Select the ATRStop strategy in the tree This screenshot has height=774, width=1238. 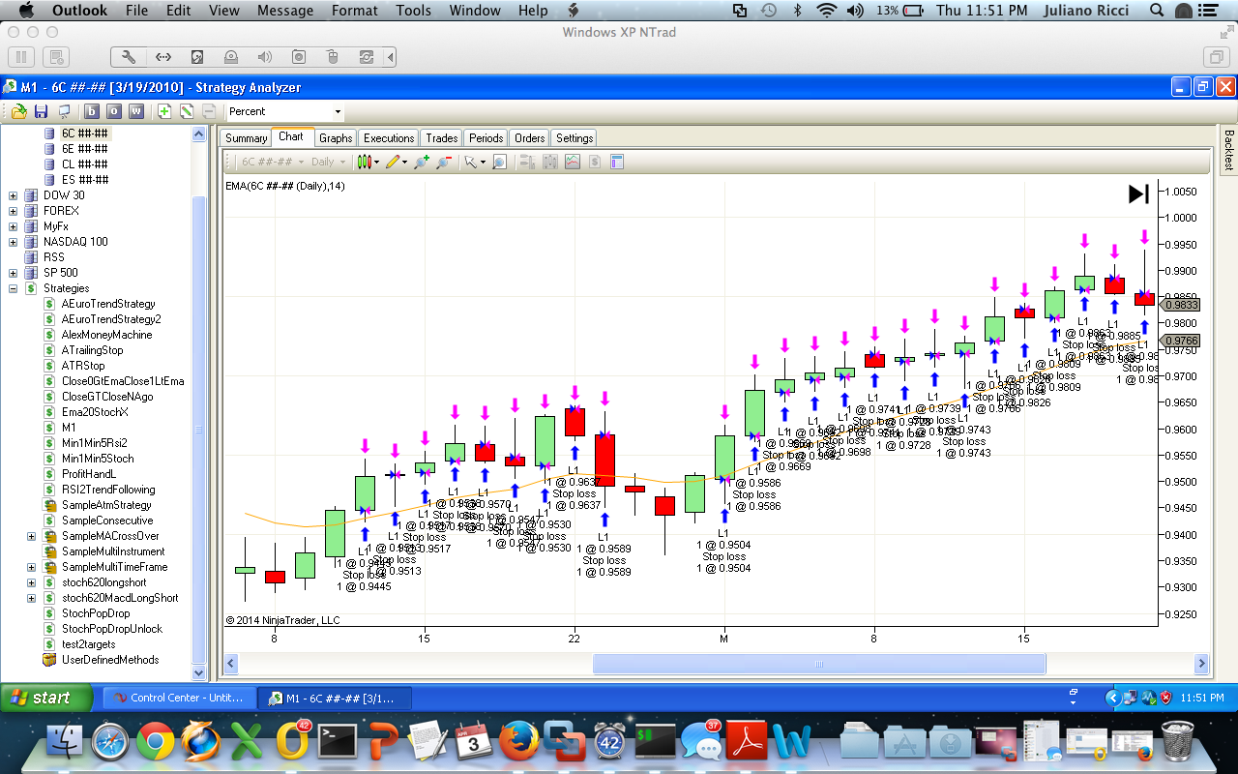(x=83, y=366)
